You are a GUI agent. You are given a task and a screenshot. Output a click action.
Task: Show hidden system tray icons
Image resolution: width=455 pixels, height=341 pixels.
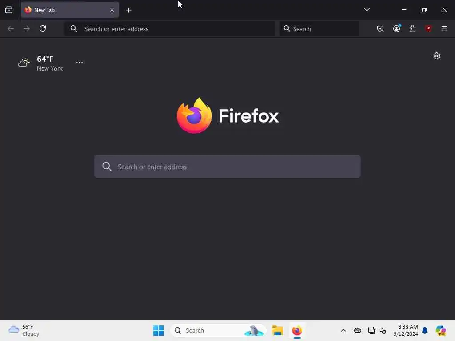(x=343, y=330)
